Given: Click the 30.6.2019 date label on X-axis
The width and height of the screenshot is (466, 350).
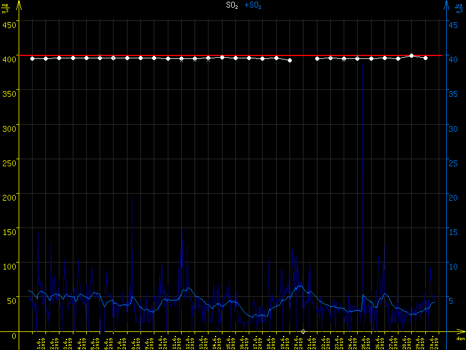Looking at the screenshot, I should pyautogui.click(x=432, y=342).
